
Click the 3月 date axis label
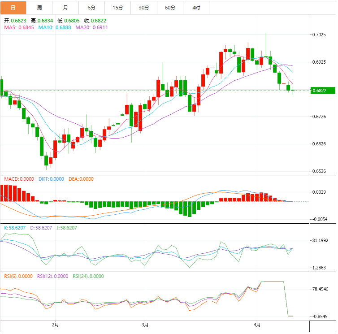coord(145,324)
